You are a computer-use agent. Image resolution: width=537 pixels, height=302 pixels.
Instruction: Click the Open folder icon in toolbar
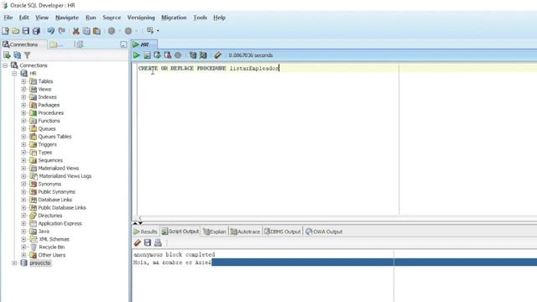[16, 31]
